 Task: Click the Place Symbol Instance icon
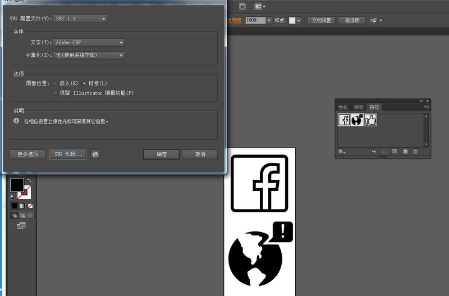click(x=374, y=152)
